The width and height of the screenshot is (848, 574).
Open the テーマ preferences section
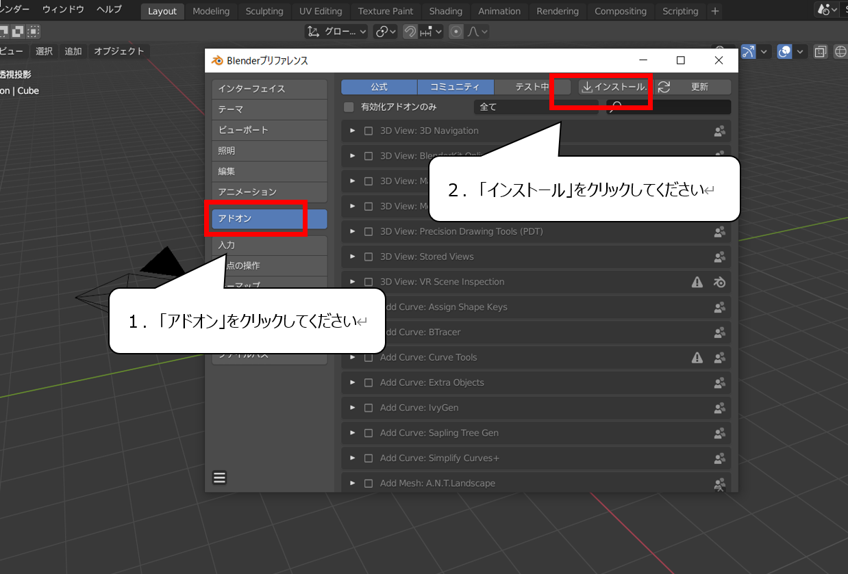click(269, 109)
